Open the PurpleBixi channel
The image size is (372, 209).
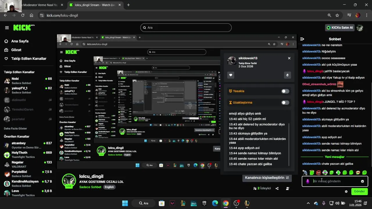click(x=28, y=174)
